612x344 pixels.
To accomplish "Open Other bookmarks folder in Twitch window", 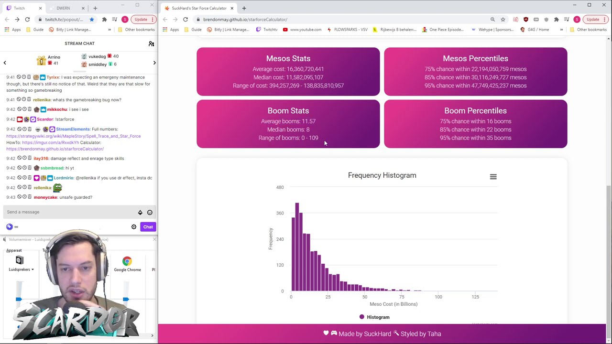I will click(136, 30).
